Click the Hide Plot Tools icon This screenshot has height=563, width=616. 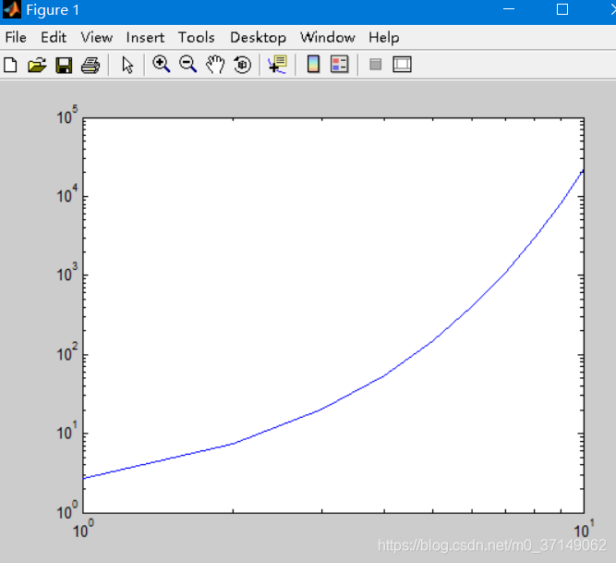[376, 65]
